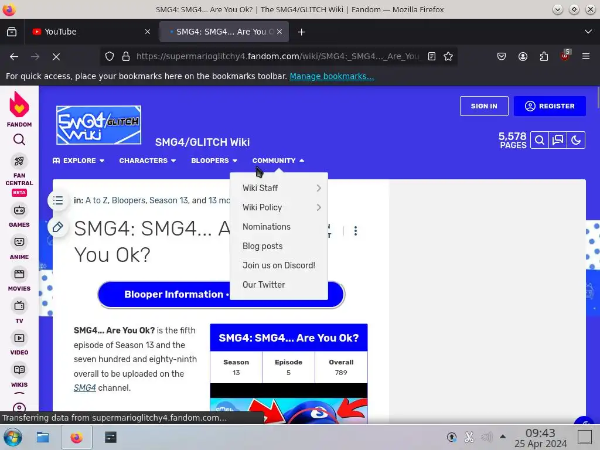Click the Fandom heart logo in sidebar
The image size is (600, 450).
click(19, 104)
